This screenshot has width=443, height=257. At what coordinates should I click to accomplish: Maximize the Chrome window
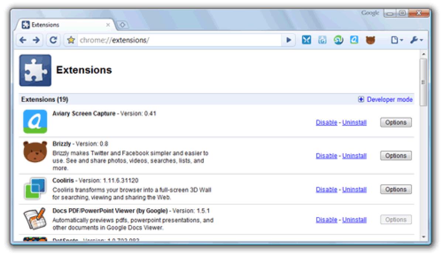coord(402,14)
